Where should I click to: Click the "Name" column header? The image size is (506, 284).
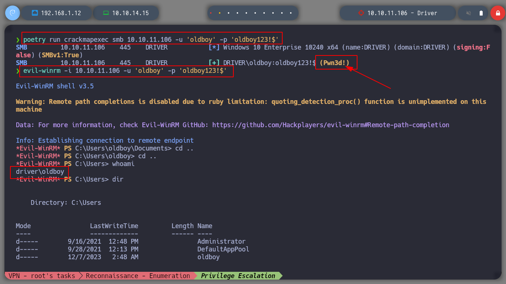click(x=205, y=226)
